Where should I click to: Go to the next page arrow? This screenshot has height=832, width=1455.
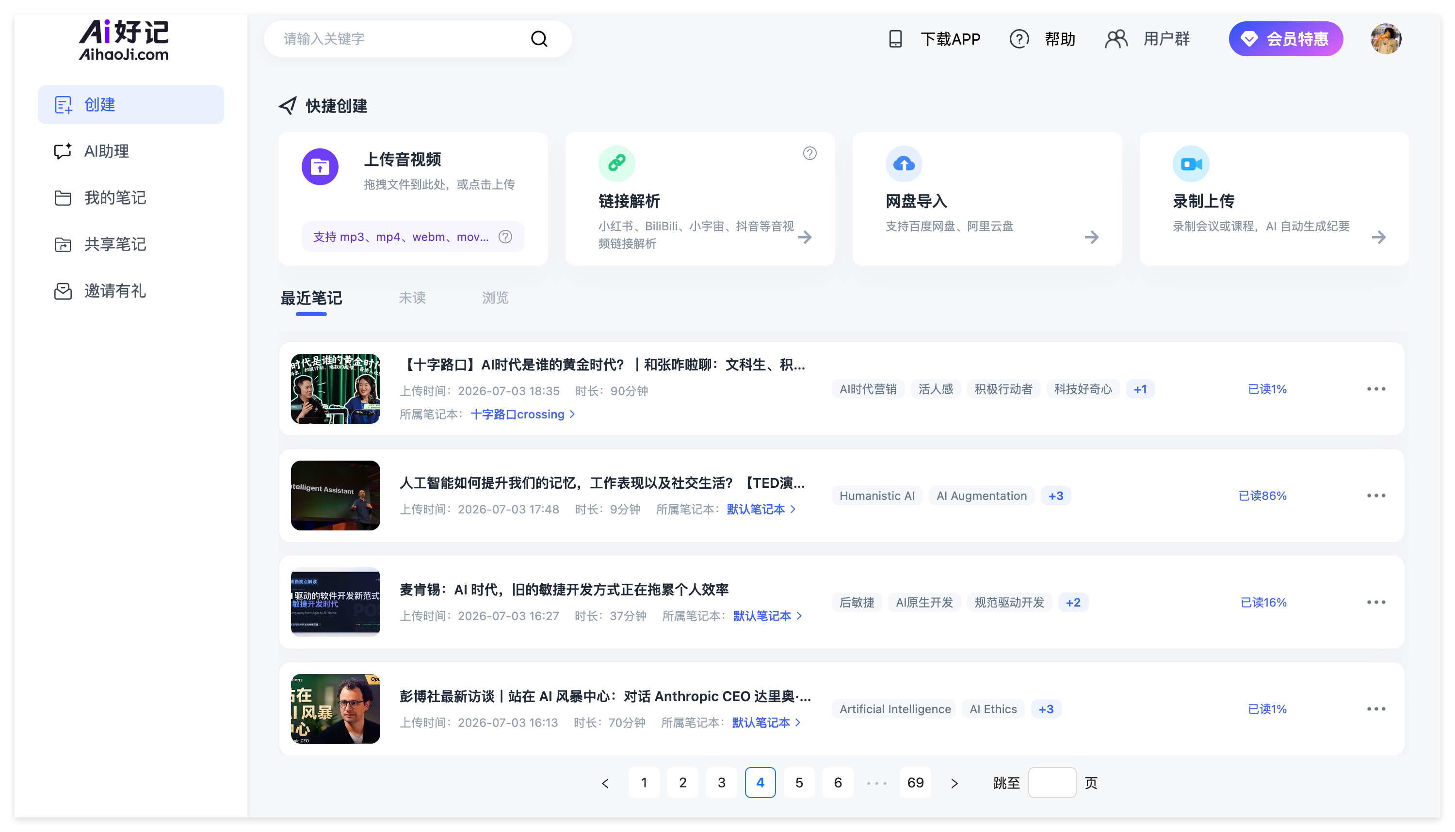coord(954,783)
